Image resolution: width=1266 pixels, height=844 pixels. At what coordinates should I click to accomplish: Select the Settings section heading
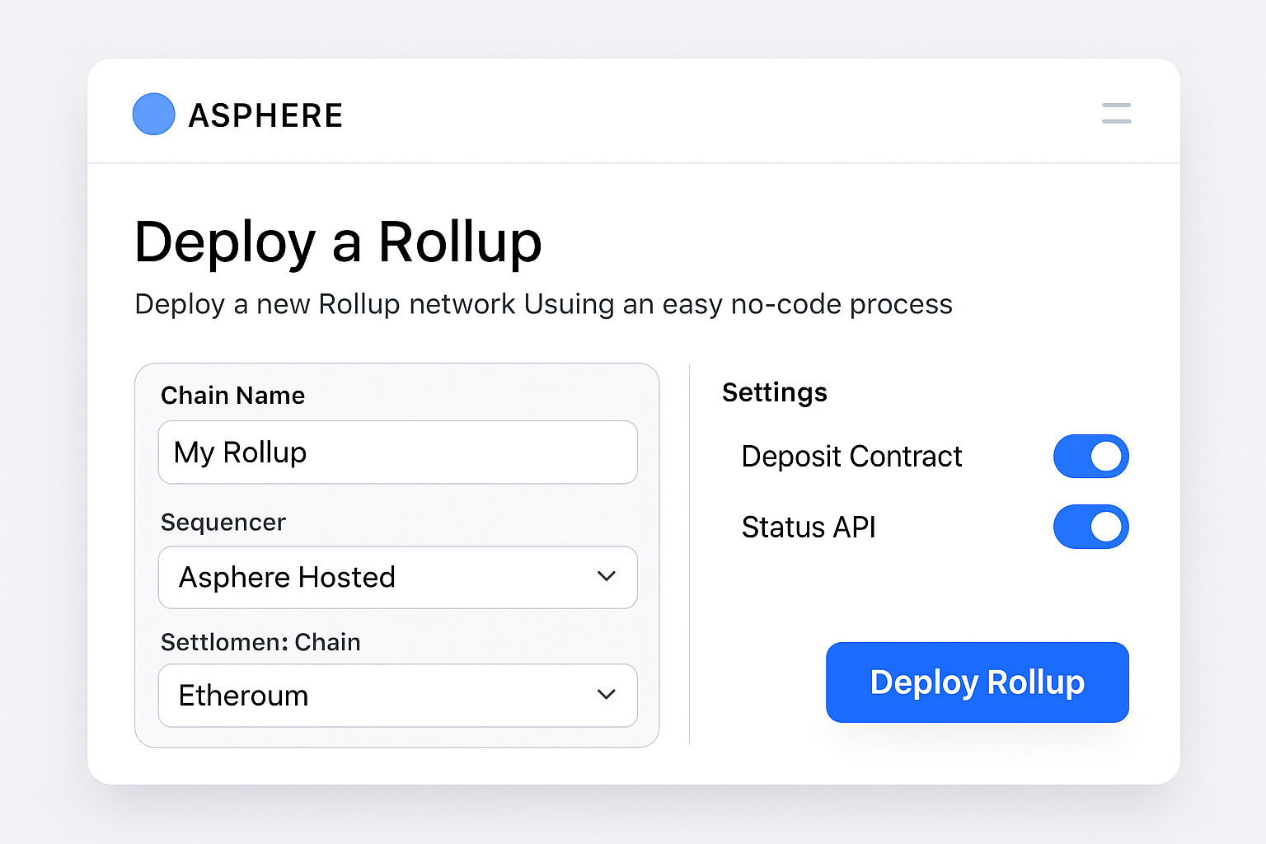pyautogui.click(x=775, y=392)
